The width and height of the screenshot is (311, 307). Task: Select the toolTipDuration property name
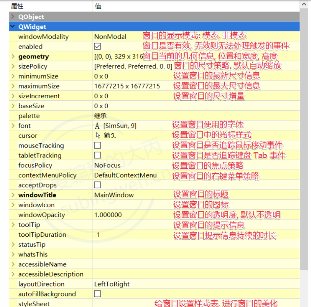click(42, 234)
